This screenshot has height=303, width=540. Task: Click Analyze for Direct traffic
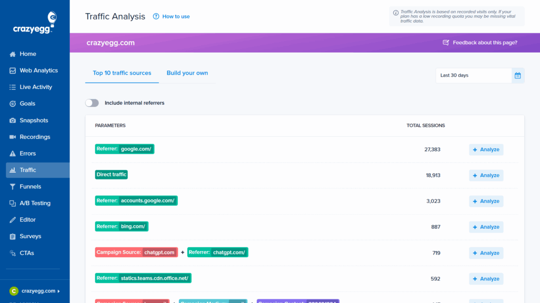pyautogui.click(x=486, y=176)
